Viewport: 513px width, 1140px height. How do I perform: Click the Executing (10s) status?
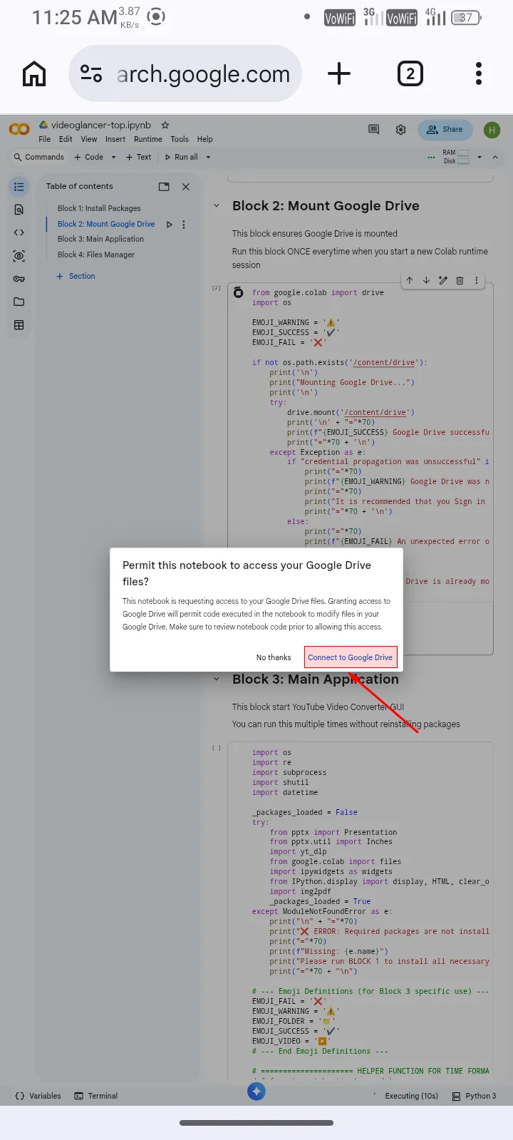[411, 1096]
